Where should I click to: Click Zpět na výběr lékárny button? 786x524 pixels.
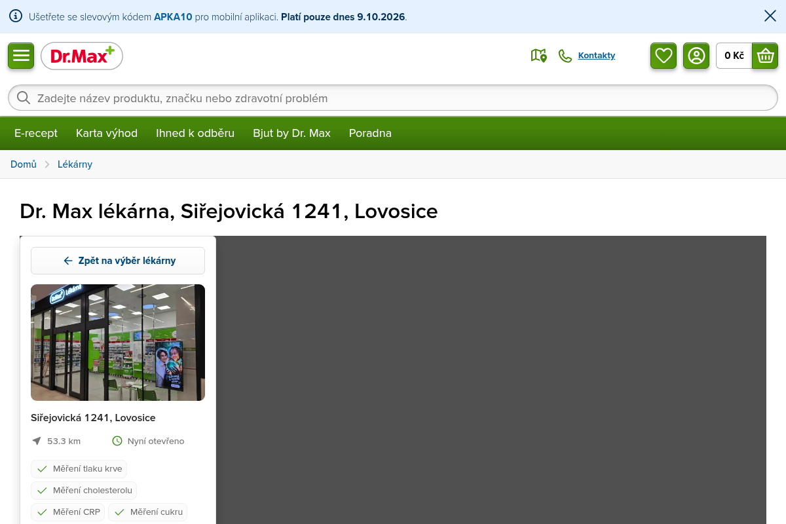click(118, 261)
